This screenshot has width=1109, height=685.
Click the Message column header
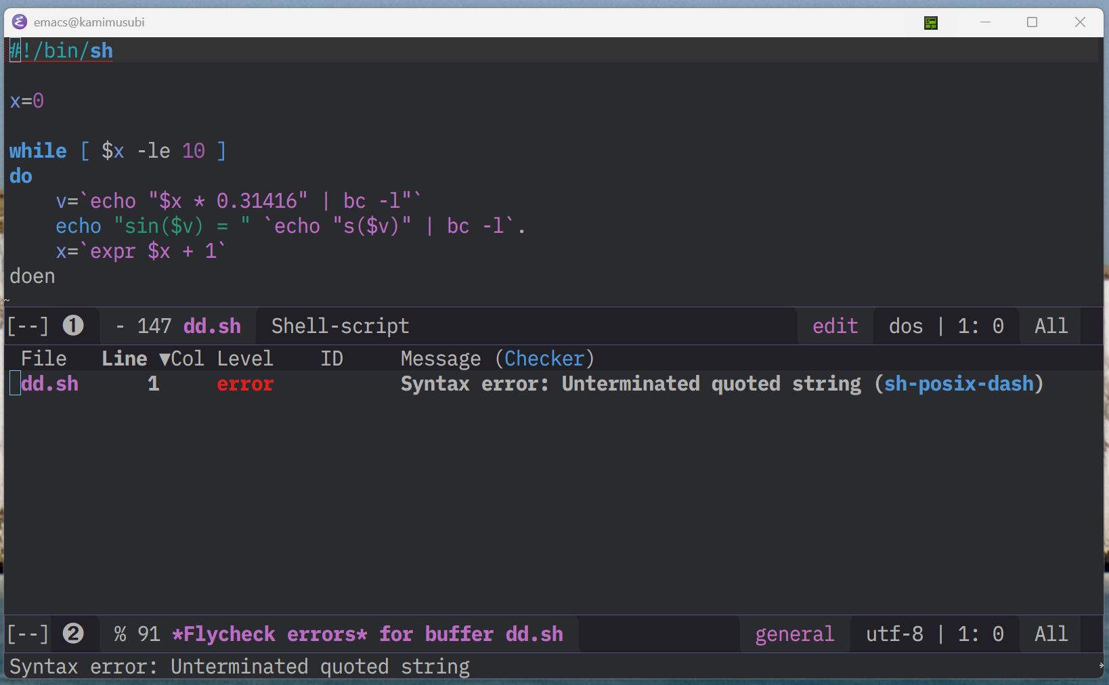pyautogui.click(x=441, y=359)
